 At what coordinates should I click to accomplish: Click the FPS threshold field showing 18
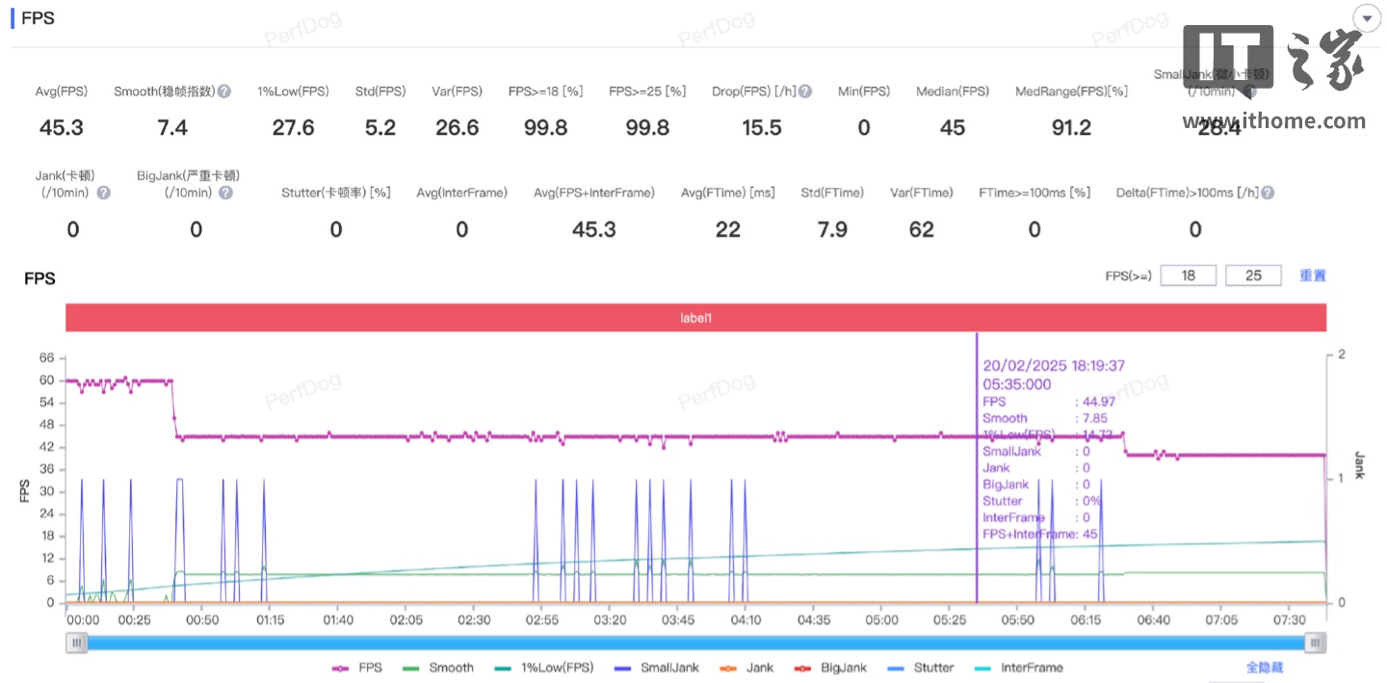(x=1189, y=276)
